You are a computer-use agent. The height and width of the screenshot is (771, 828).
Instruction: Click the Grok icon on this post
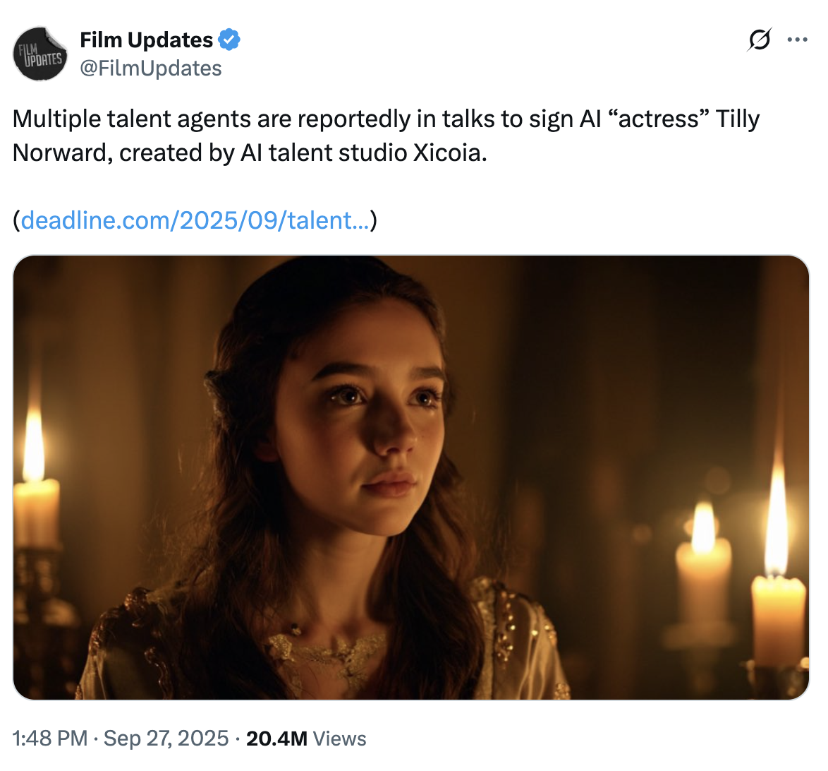point(759,40)
